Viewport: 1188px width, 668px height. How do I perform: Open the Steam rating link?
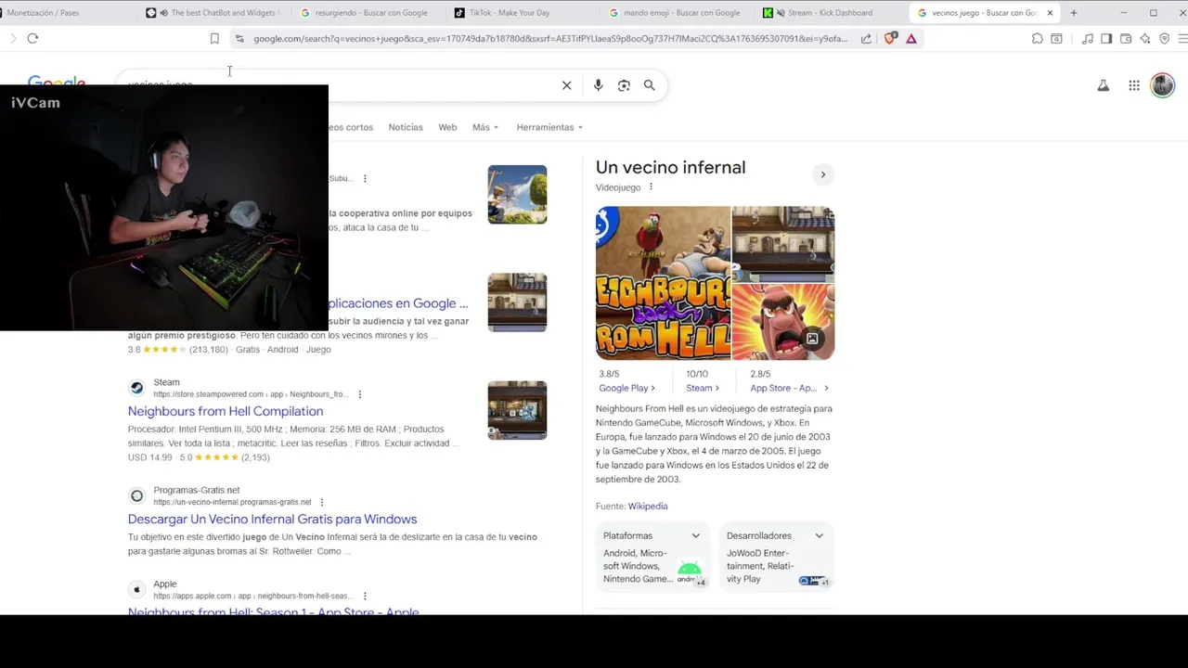[703, 388]
